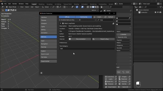Select the Tweak select tool icon

tap(3, 10)
